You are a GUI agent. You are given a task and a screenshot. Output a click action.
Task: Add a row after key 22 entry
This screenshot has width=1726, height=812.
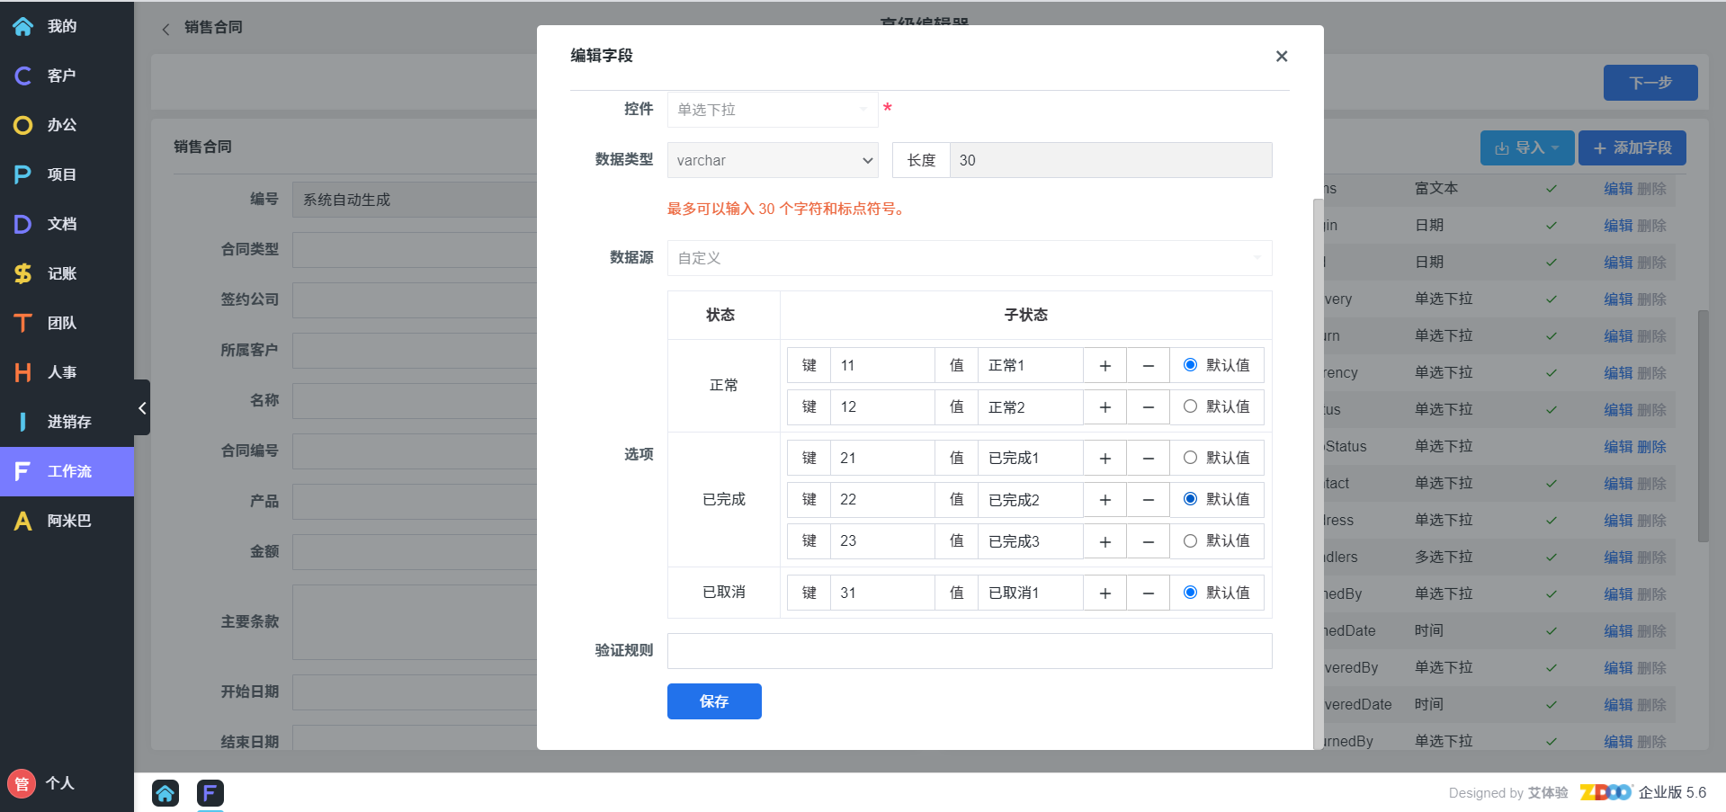point(1104,500)
